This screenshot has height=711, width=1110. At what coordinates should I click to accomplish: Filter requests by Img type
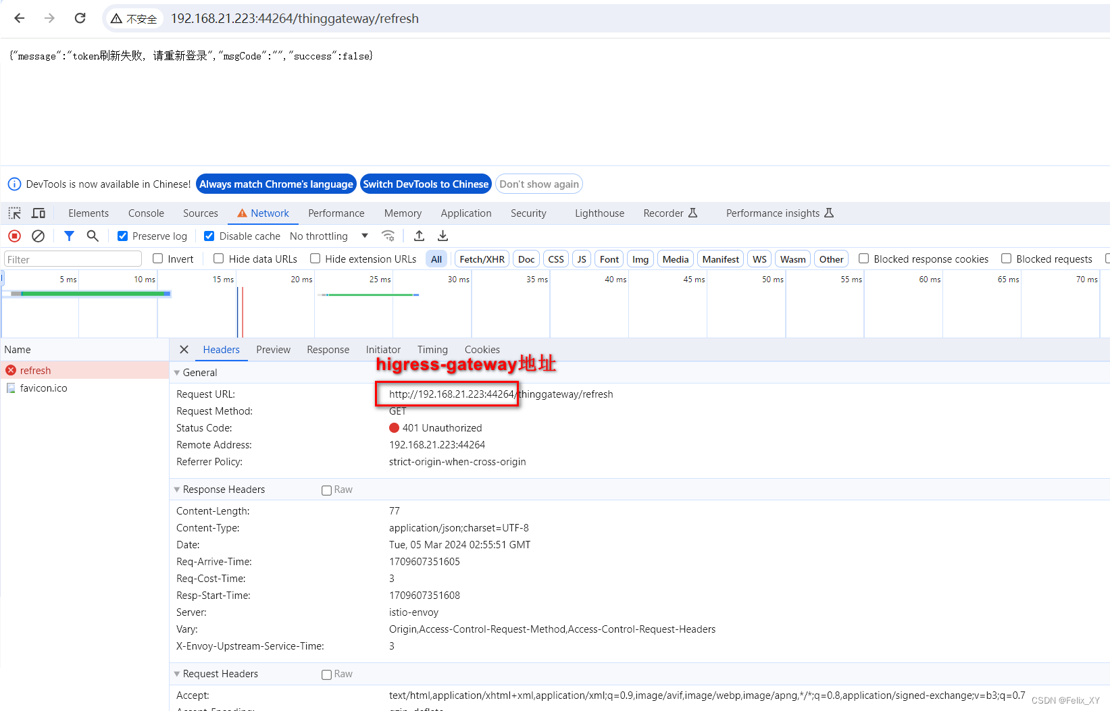pos(640,259)
